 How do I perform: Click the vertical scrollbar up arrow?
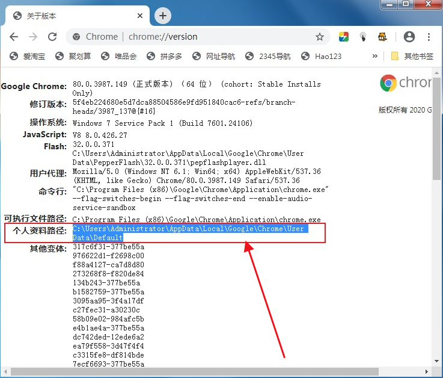tap(437, 72)
